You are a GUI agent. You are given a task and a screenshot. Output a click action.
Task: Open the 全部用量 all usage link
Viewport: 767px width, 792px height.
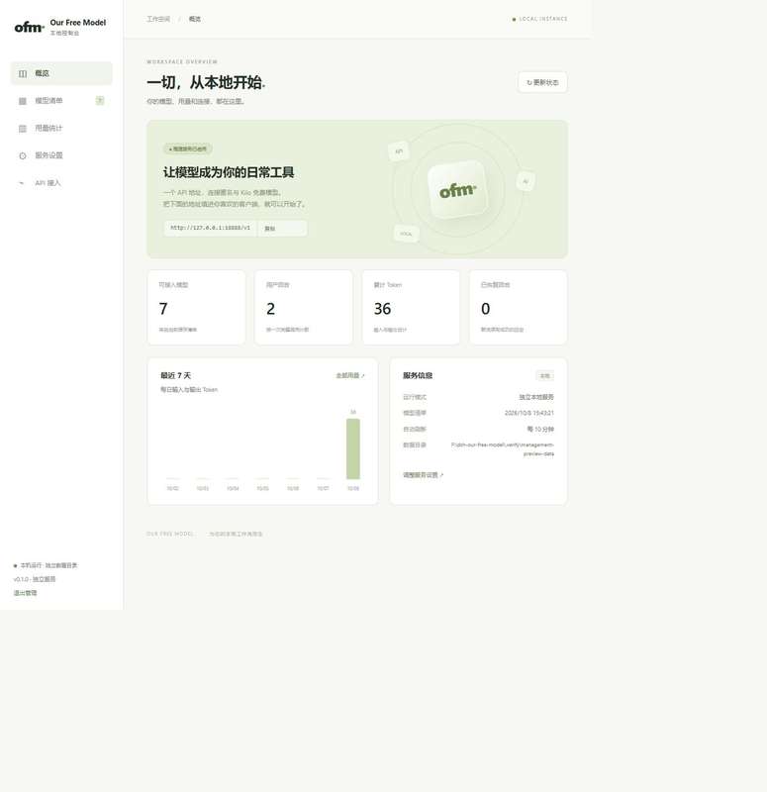click(x=350, y=376)
